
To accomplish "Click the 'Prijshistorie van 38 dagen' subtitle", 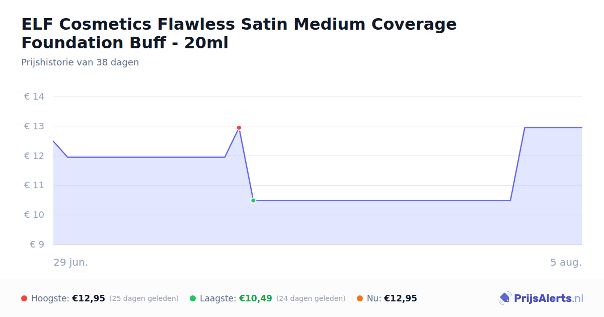I will click(80, 62).
